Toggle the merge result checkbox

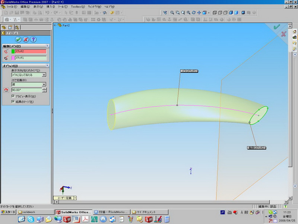[13, 102]
